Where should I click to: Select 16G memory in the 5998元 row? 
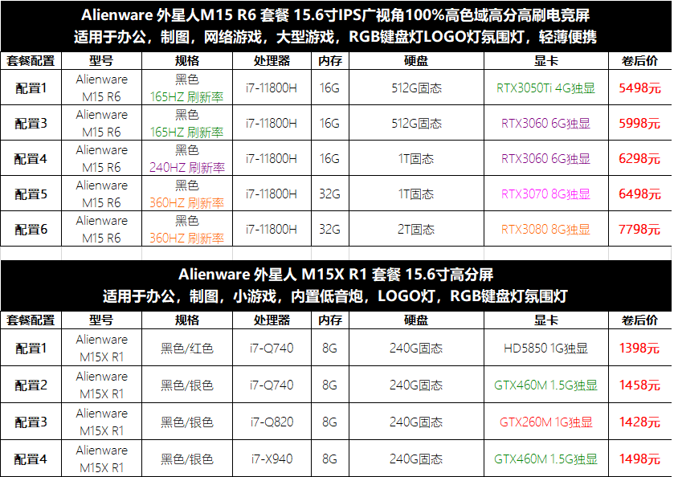[330, 124]
